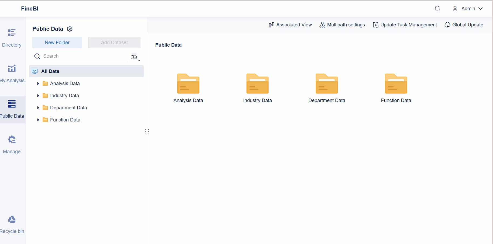
Task: Create a New Folder
Action: tap(57, 42)
